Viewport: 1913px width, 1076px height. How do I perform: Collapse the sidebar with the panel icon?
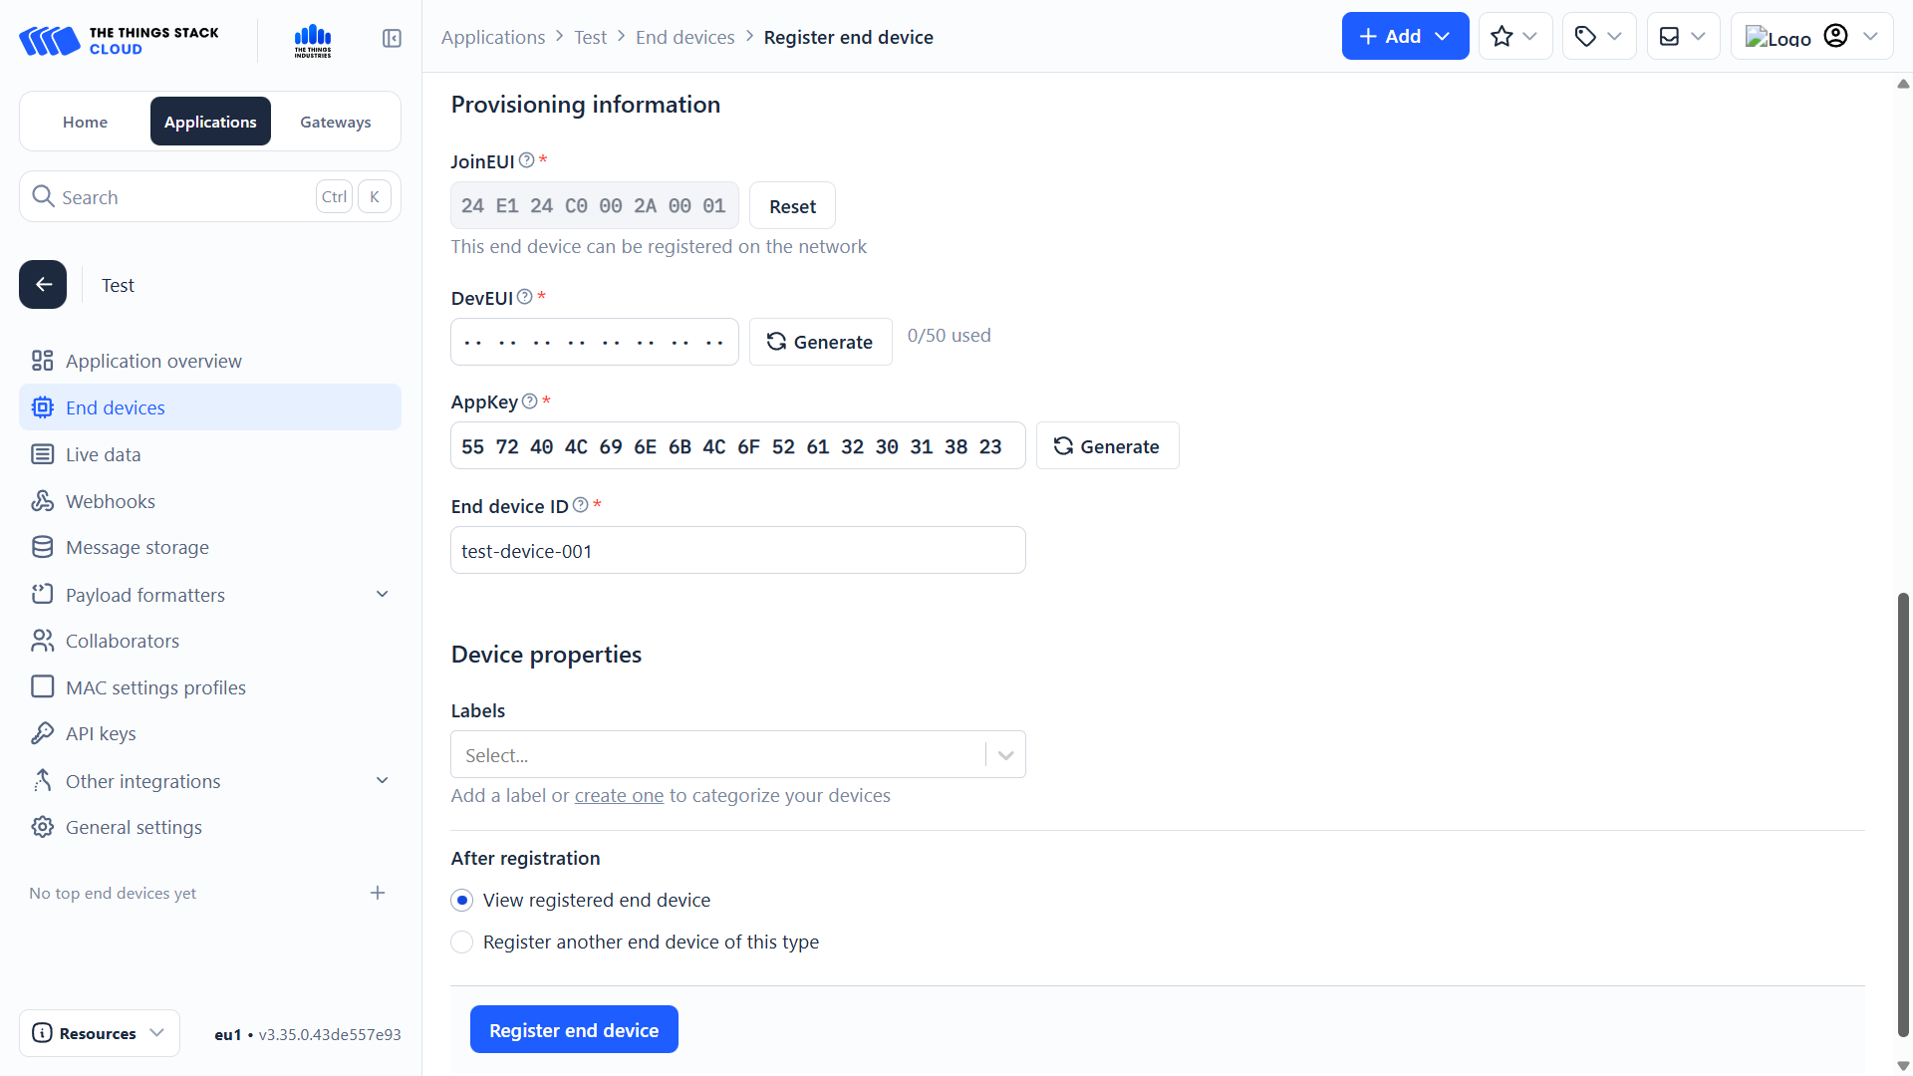click(x=392, y=38)
